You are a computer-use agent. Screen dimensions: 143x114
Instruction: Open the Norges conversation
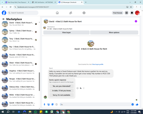point(19,80)
